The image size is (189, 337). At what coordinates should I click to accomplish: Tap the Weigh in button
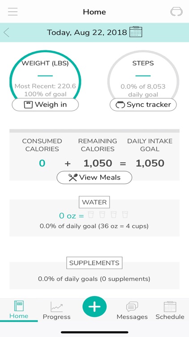click(x=45, y=105)
